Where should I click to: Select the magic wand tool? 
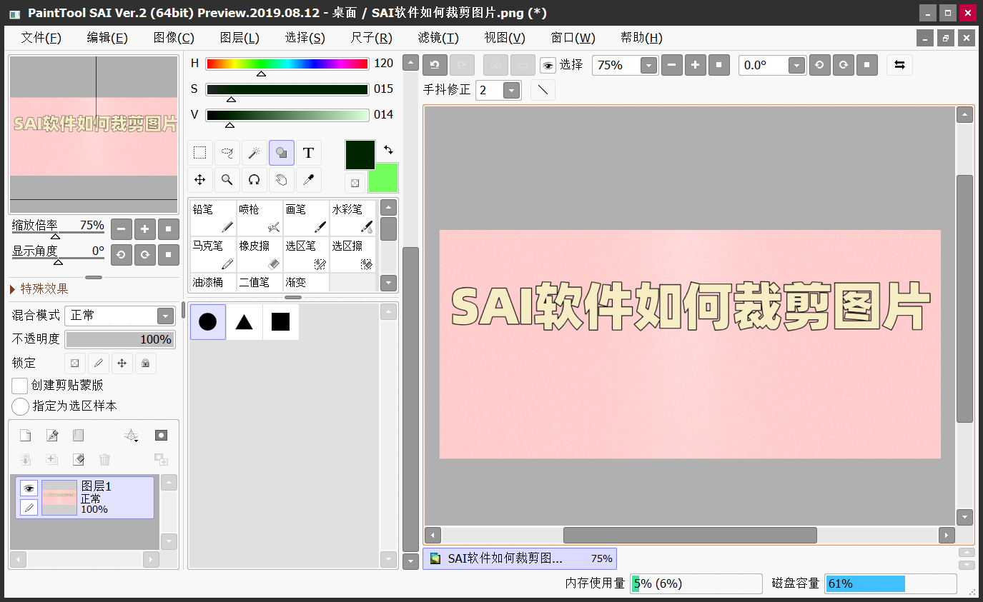pos(254,152)
